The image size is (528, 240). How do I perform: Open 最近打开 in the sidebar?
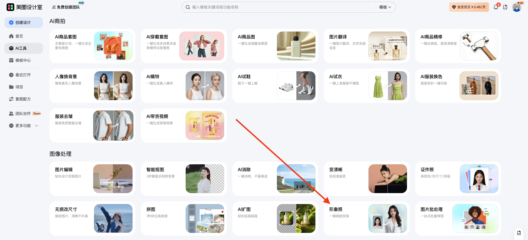24,75
